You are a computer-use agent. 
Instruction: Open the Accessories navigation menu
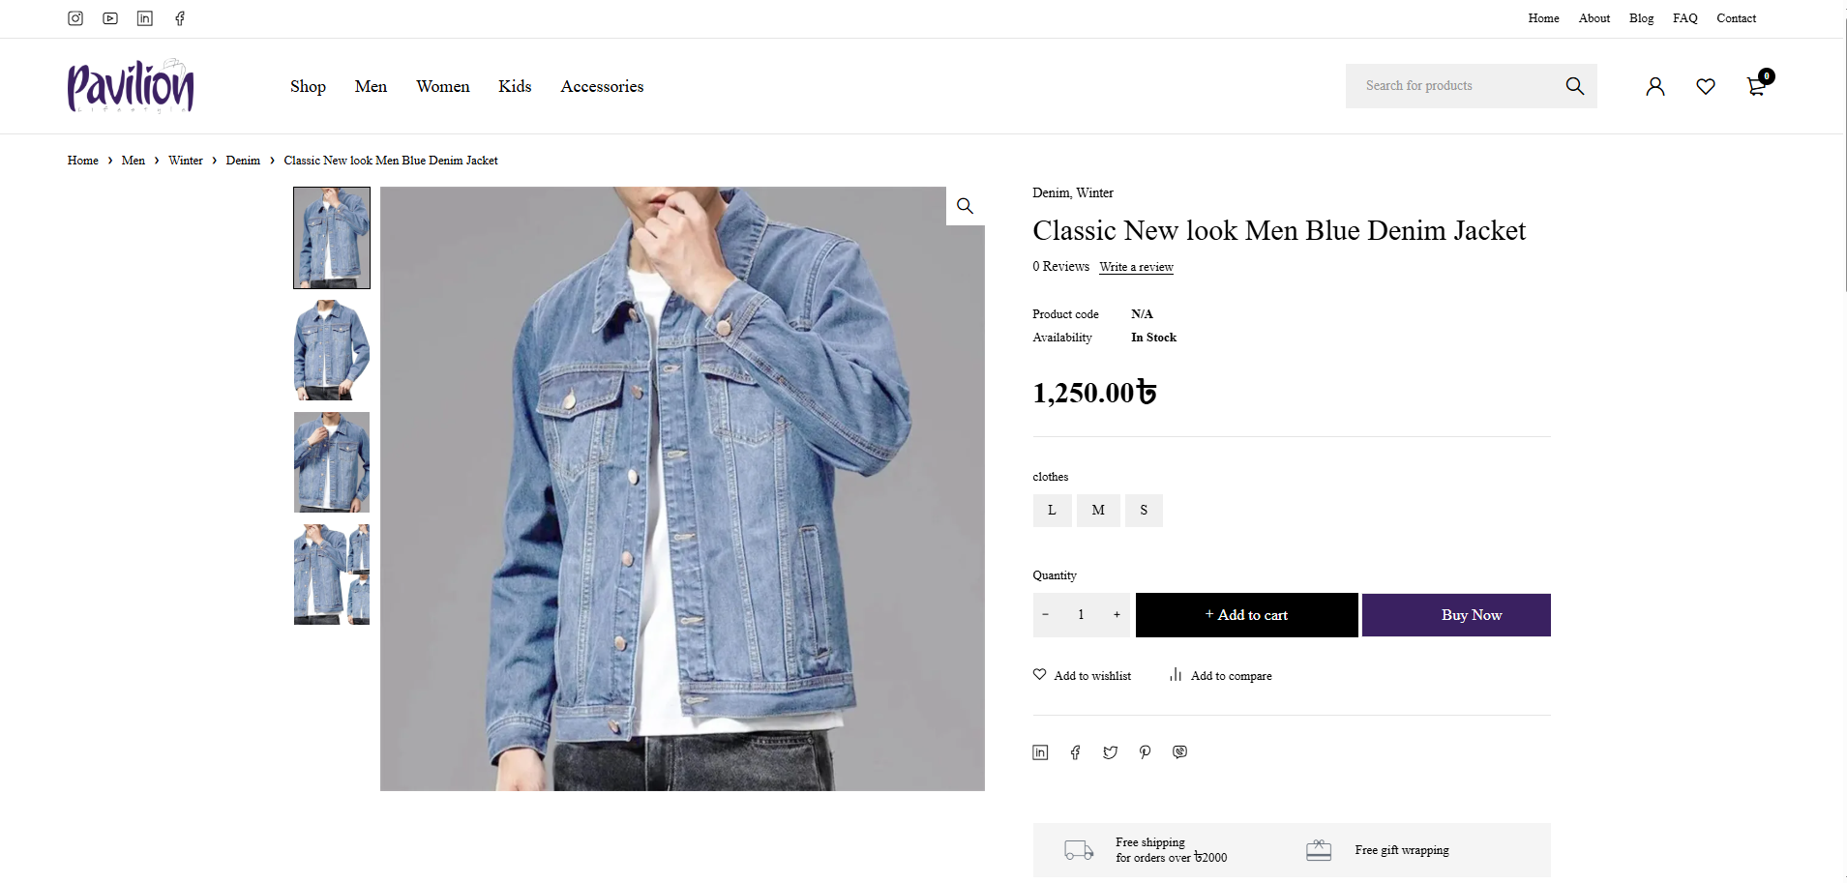point(602,86)
